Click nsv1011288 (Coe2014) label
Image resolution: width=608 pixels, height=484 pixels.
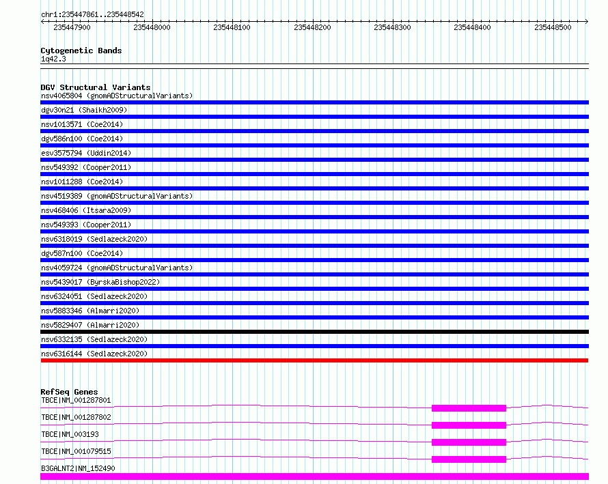82,182
